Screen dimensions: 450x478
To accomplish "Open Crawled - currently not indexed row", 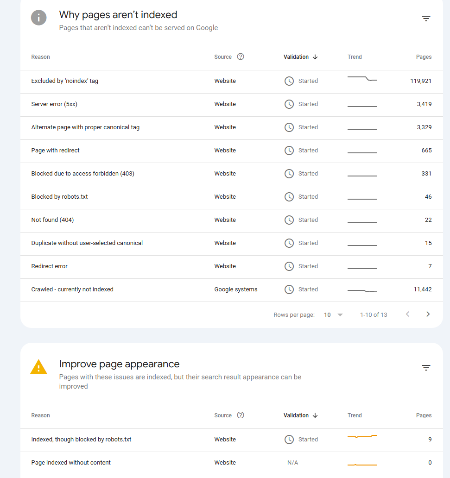I will (72, 289).
